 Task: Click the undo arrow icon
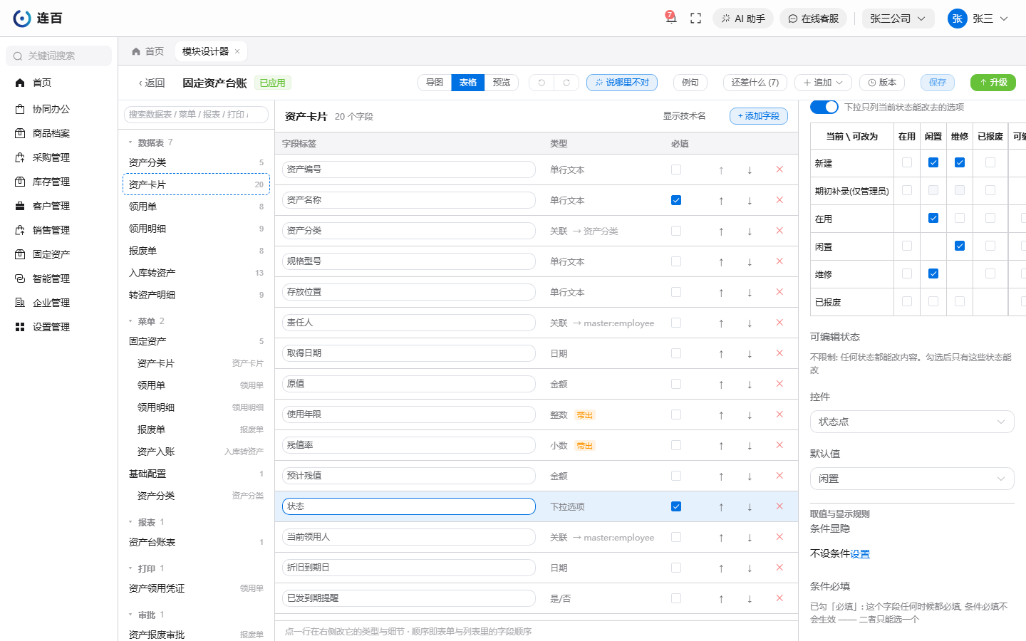click(x=541, y=83)
